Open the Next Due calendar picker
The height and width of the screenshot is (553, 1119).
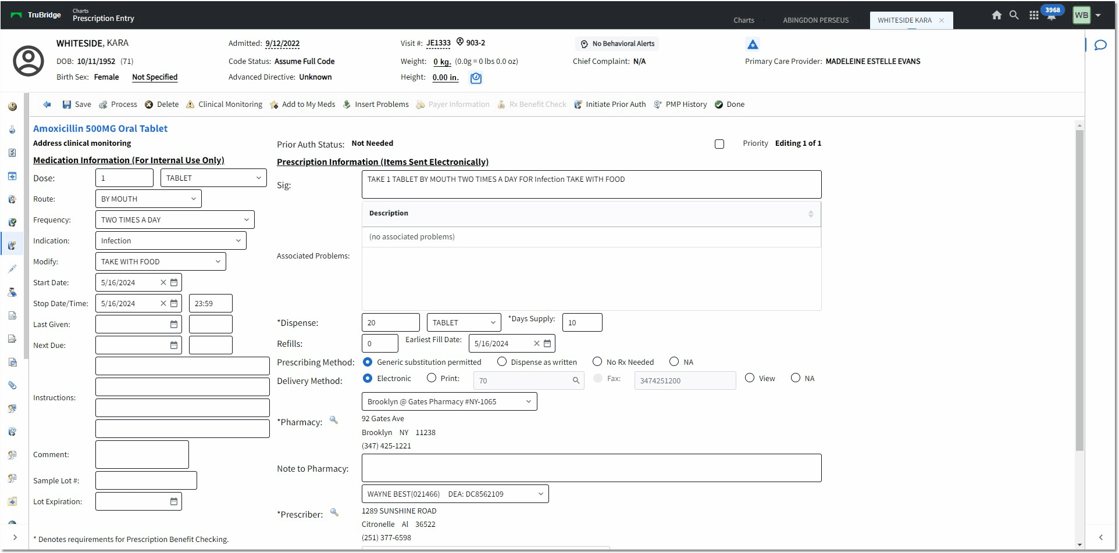174,345
